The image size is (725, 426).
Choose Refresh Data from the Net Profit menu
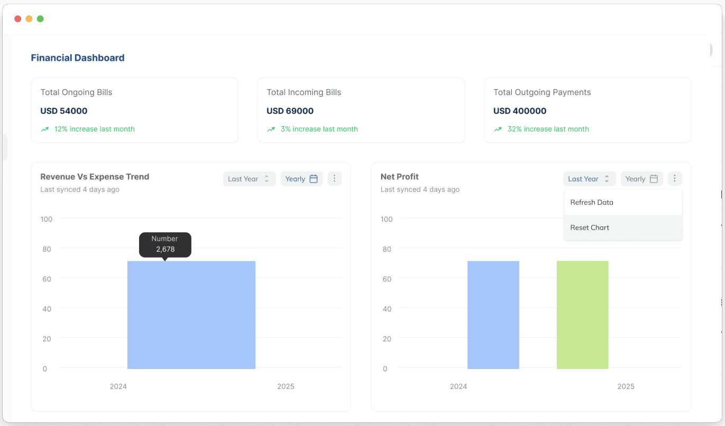[x=592, y=202]
